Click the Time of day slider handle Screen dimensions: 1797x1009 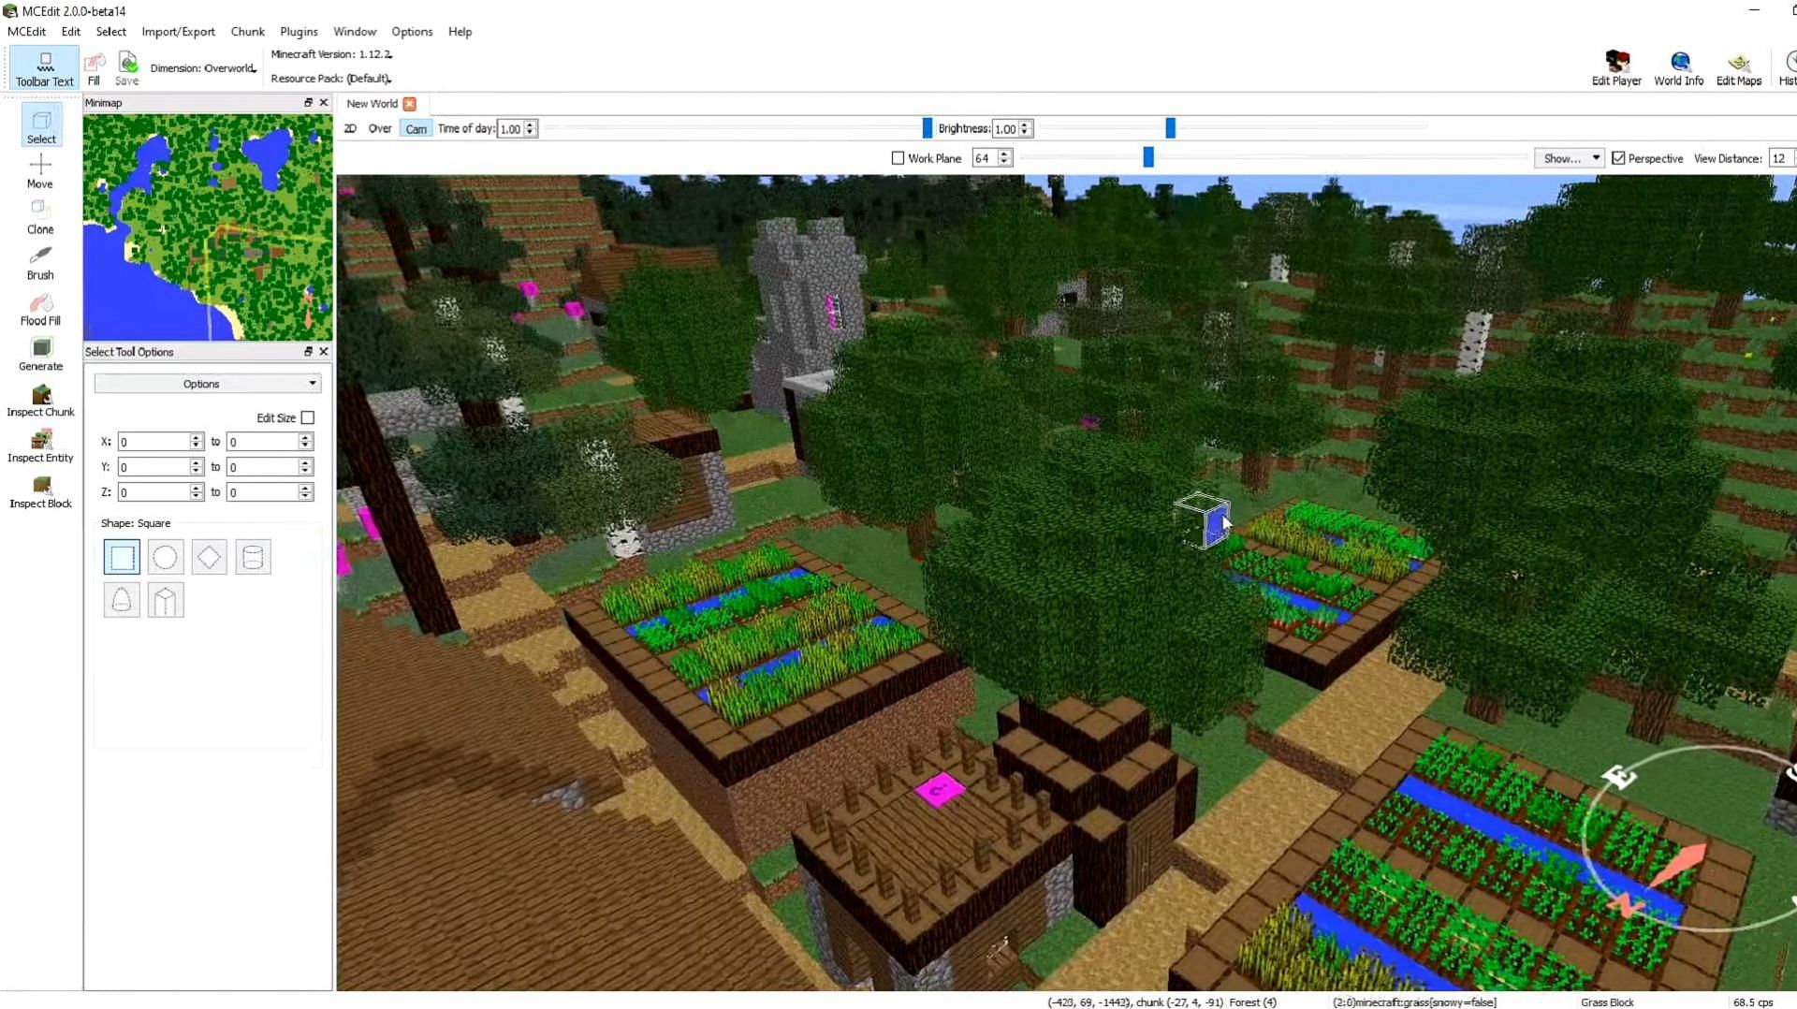click(x=928, y=128)
